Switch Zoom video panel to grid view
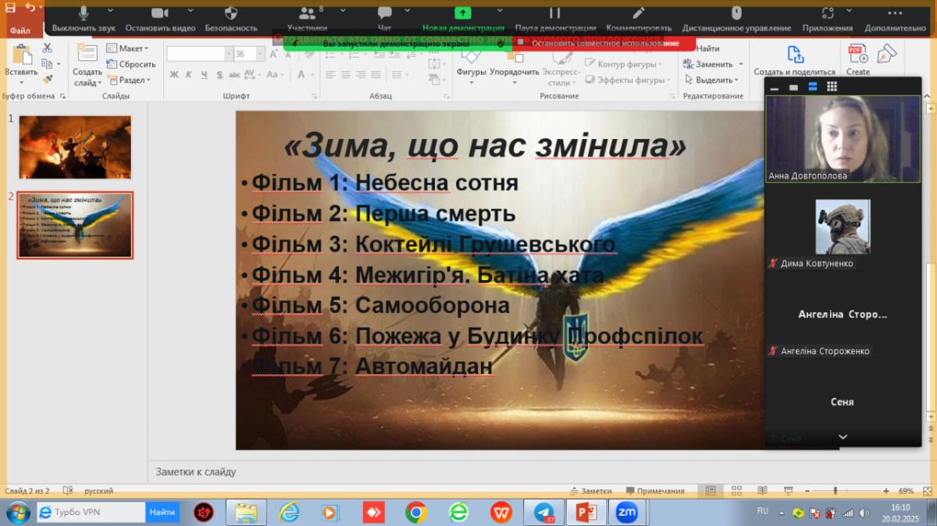Image resolution: width=937 pixels, height=526 pixels. coord(832,87)
